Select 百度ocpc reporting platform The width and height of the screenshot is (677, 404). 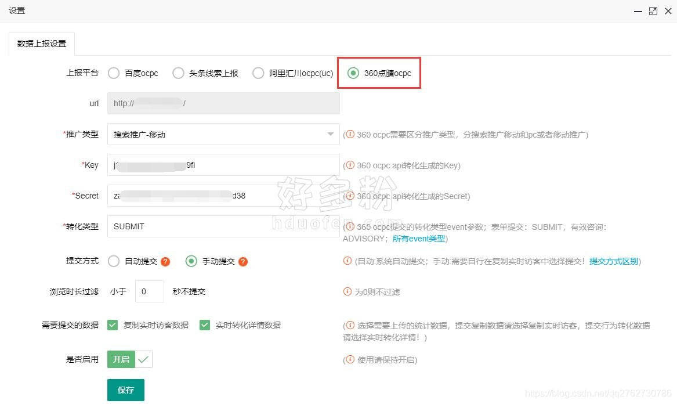pyautogui.click(x=114, y=73)
